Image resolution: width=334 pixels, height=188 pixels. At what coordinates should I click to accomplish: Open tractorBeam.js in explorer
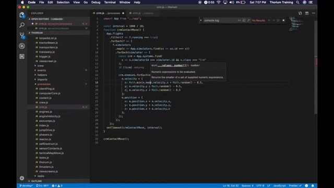(x=49, y=43)
